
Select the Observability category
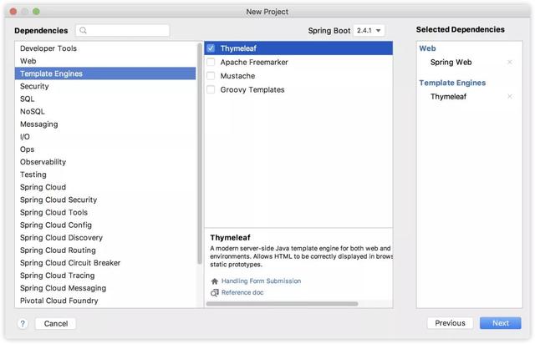105,162
